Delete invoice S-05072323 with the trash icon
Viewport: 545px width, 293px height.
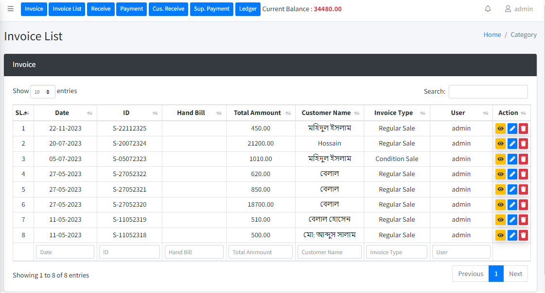(x=523, y=159)
